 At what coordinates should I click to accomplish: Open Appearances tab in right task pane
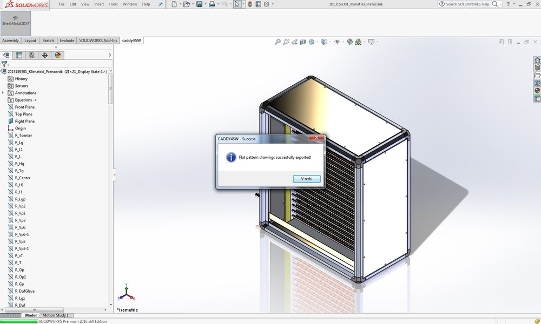537,91
